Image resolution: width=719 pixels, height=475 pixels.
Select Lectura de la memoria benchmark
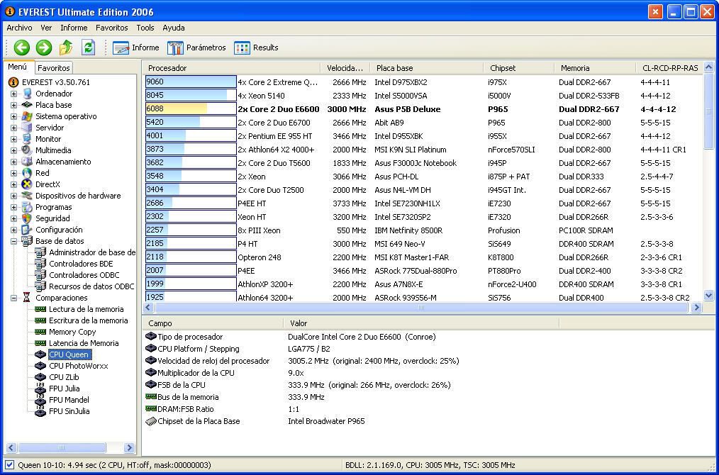(87, 309)
